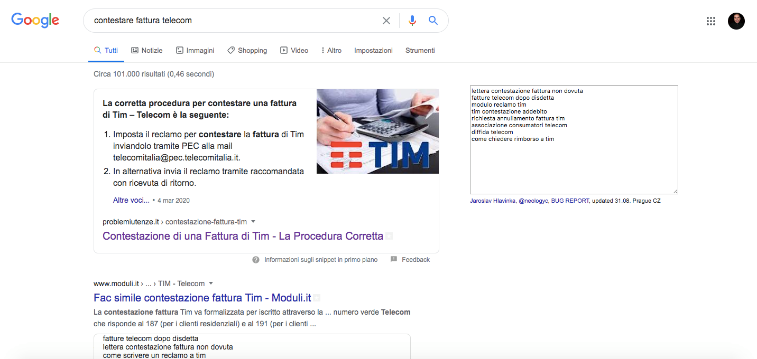This screenshot has width=757, height=359.
Task: Switch to the Notizie tab
Action: [147, 51]
